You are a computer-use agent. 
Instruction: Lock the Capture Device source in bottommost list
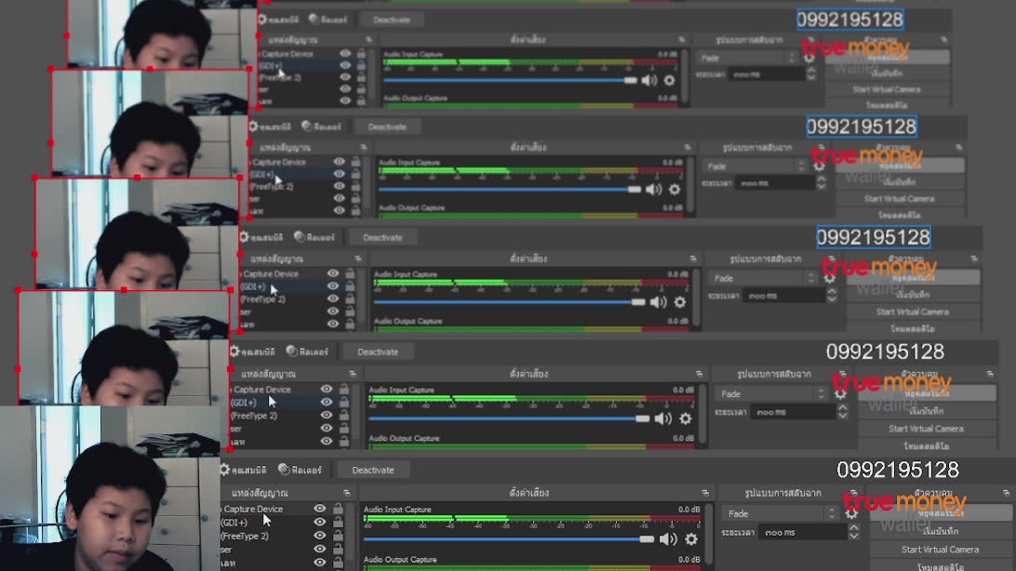coord(338,510)
